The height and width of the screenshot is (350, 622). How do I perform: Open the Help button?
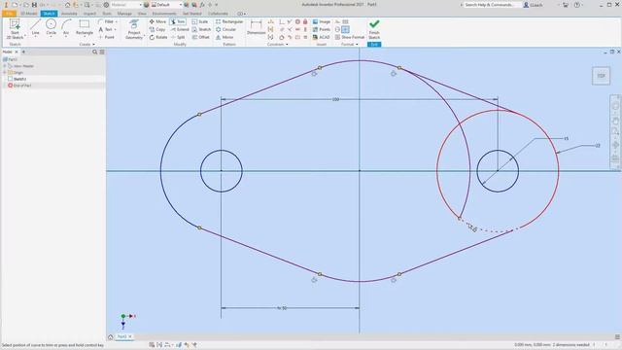(577, 5)
